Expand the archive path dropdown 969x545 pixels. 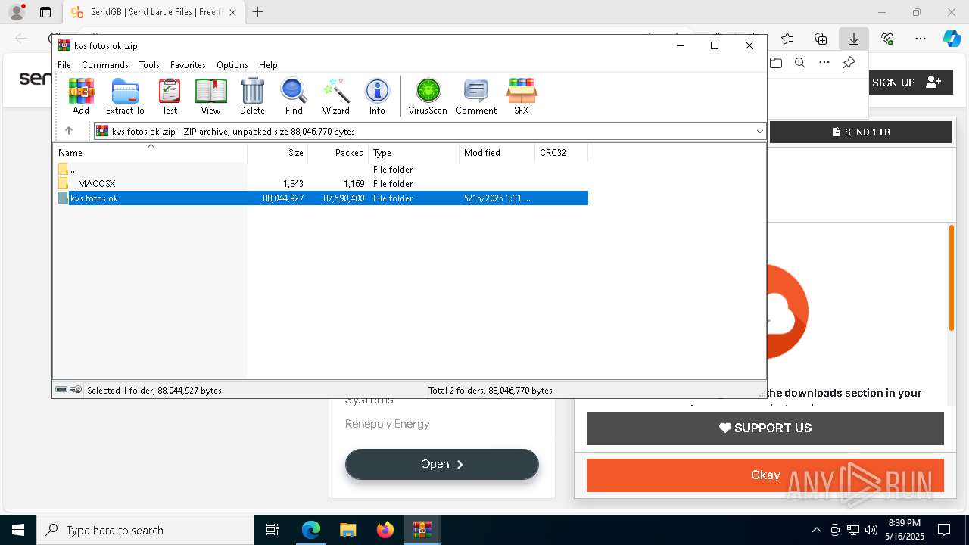759,131
